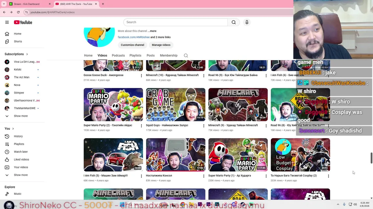
Task: Open options menu for Minecraft (10) video
Action: tap(204, 75)
